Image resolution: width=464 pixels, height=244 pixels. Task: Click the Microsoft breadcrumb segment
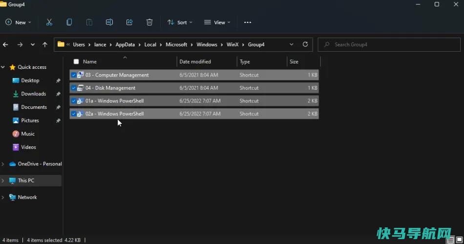[176, 44]
